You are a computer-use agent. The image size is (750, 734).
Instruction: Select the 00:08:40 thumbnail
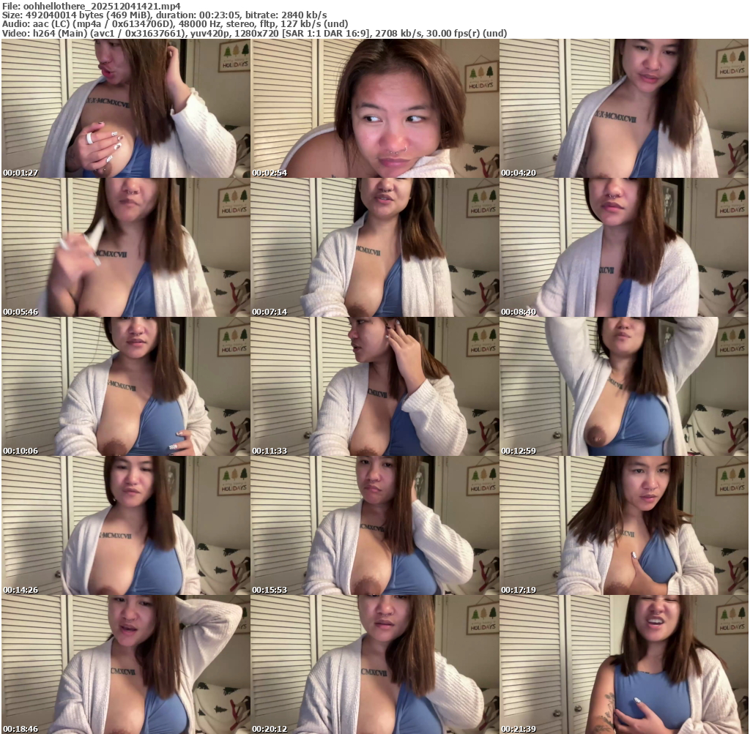623,247
